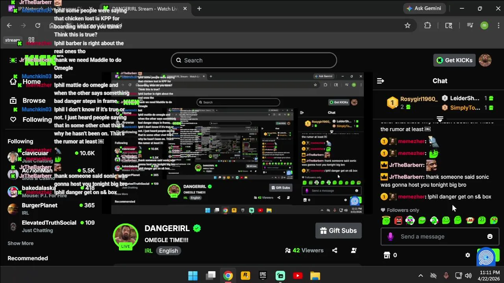Show hidden system tray icons

(x=421, y=276)
